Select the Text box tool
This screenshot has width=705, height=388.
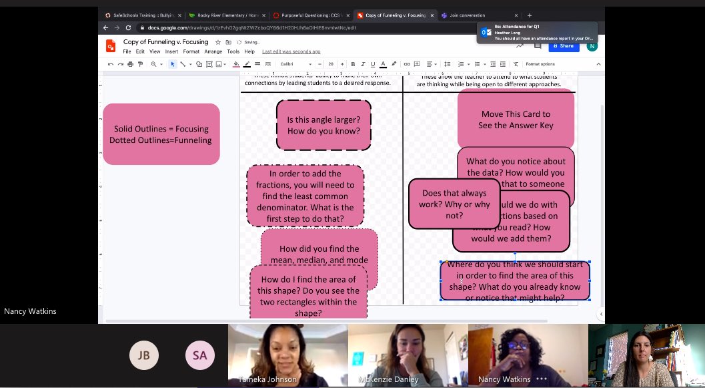209,64
